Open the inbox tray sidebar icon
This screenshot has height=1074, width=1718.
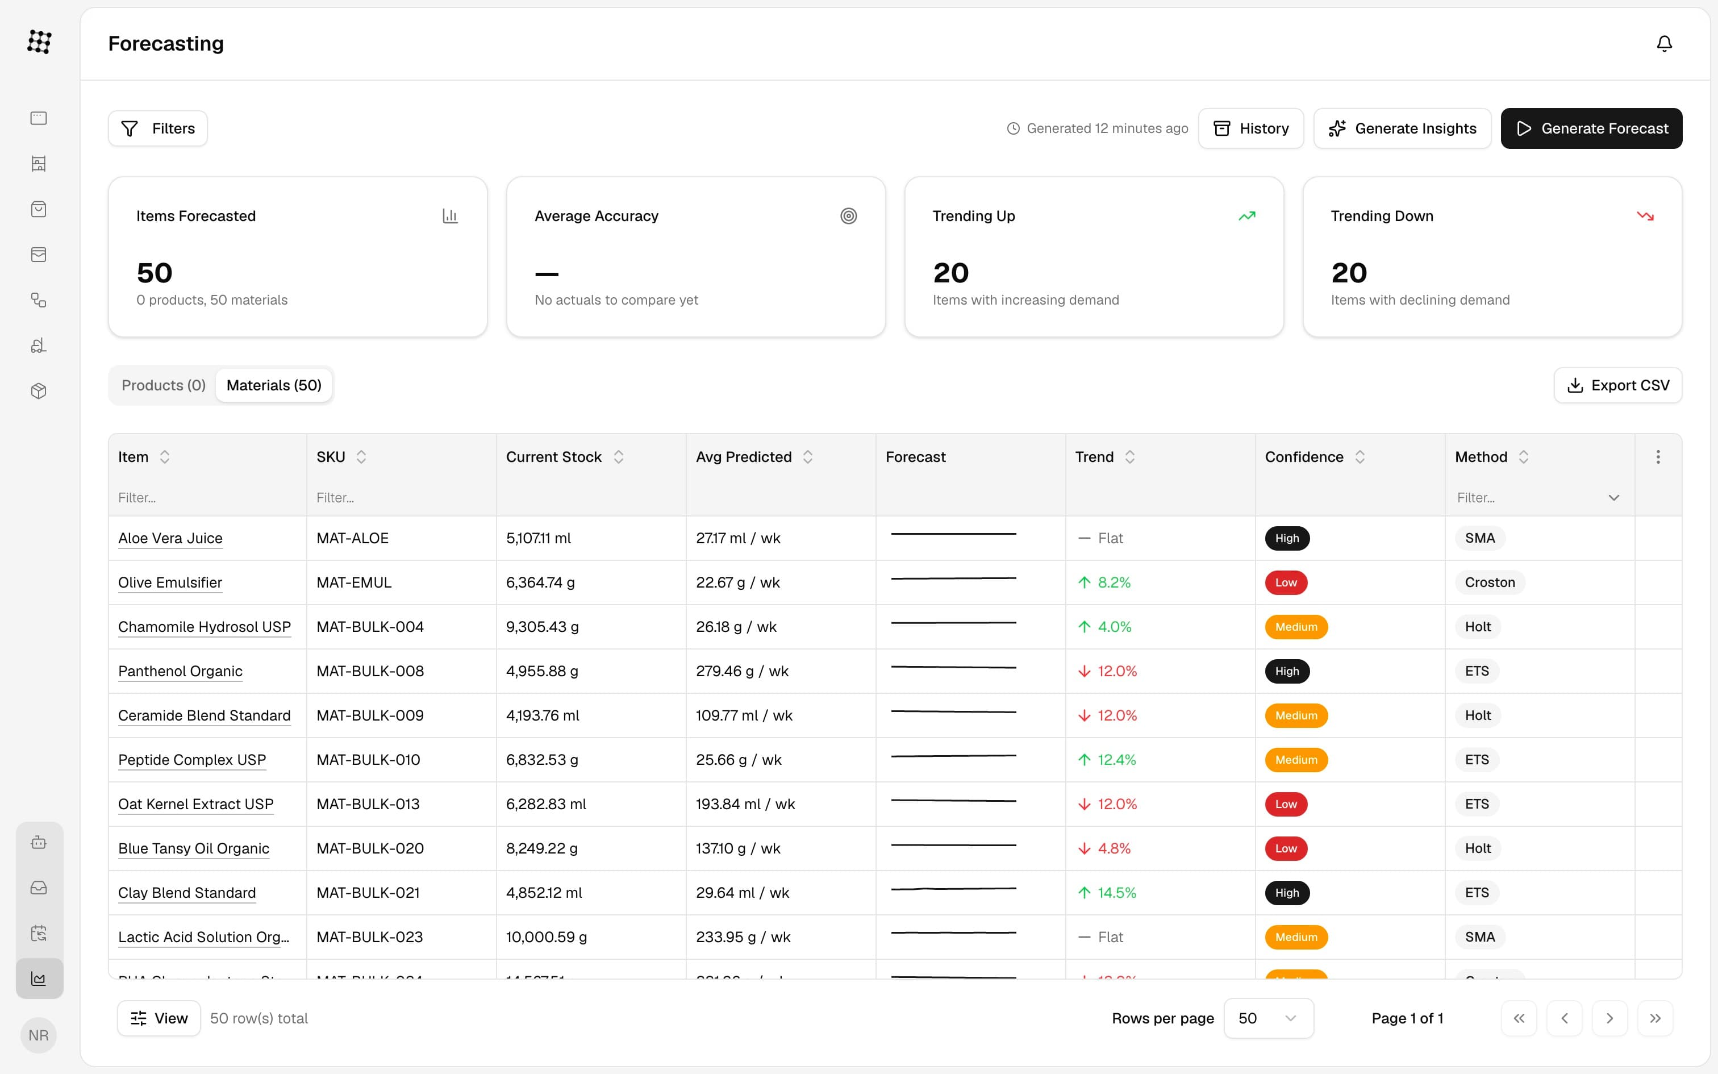tap(39, 888)
